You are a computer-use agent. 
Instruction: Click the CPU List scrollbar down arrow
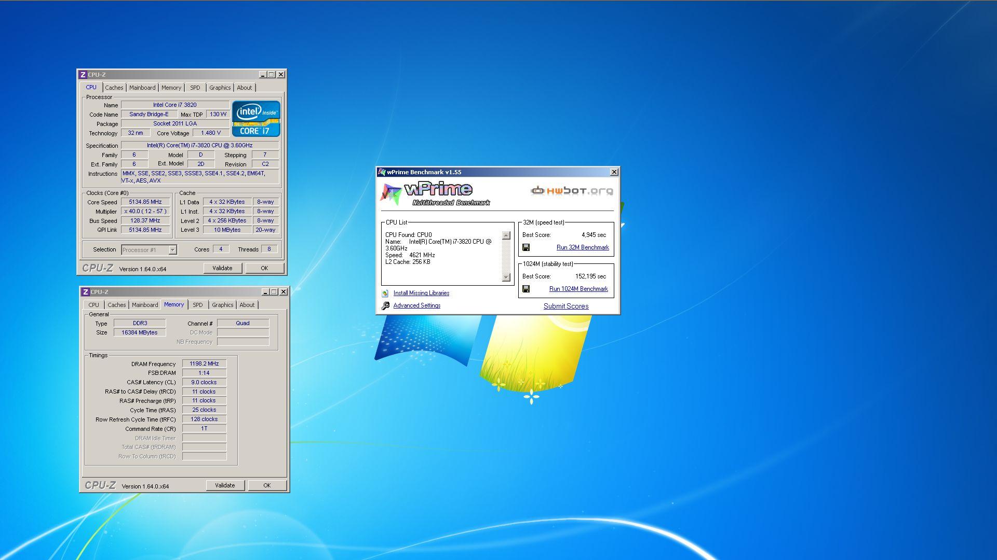coord(506,277)
